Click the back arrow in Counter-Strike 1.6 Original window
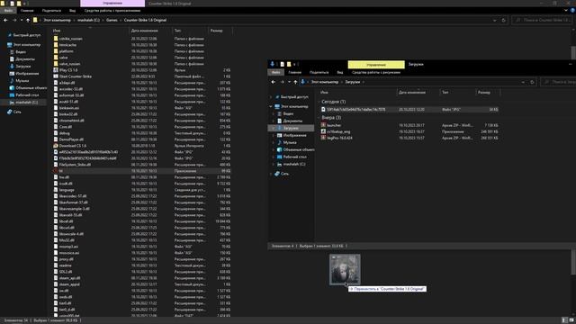 tap(5, 20)
